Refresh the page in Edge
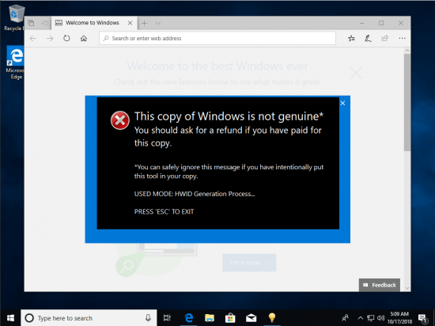 [x=66, y=38]
